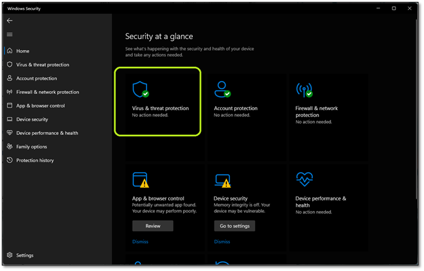Viewport: 424px width, 271px height.
Task: Open the Device performance & health heart icon
Action: click(304, 179)
